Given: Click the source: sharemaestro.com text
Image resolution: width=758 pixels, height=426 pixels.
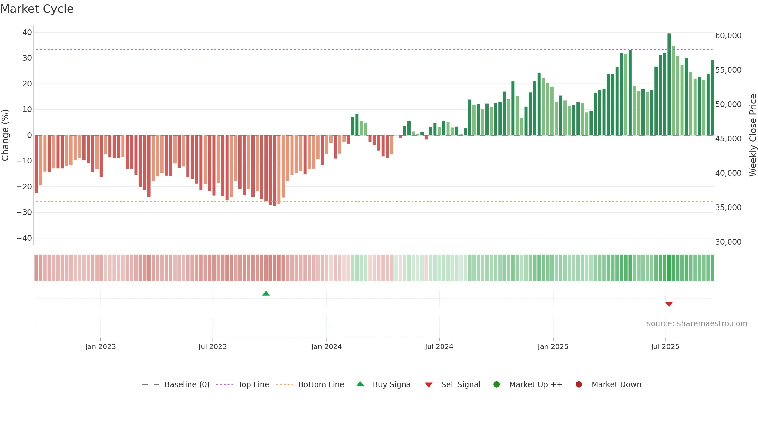Looking at the screenshot, I should pyautogui.click(x=697, y=324).
